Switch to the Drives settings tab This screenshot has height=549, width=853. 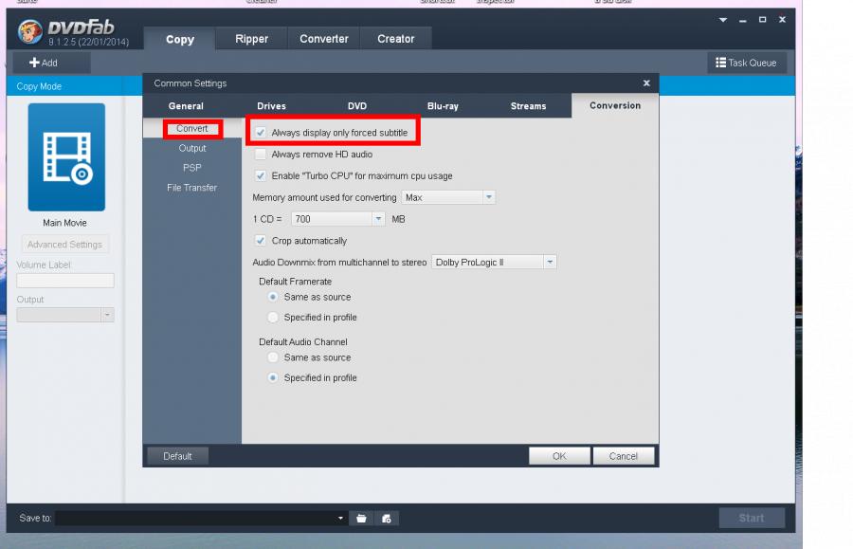(x=271, y=106)
